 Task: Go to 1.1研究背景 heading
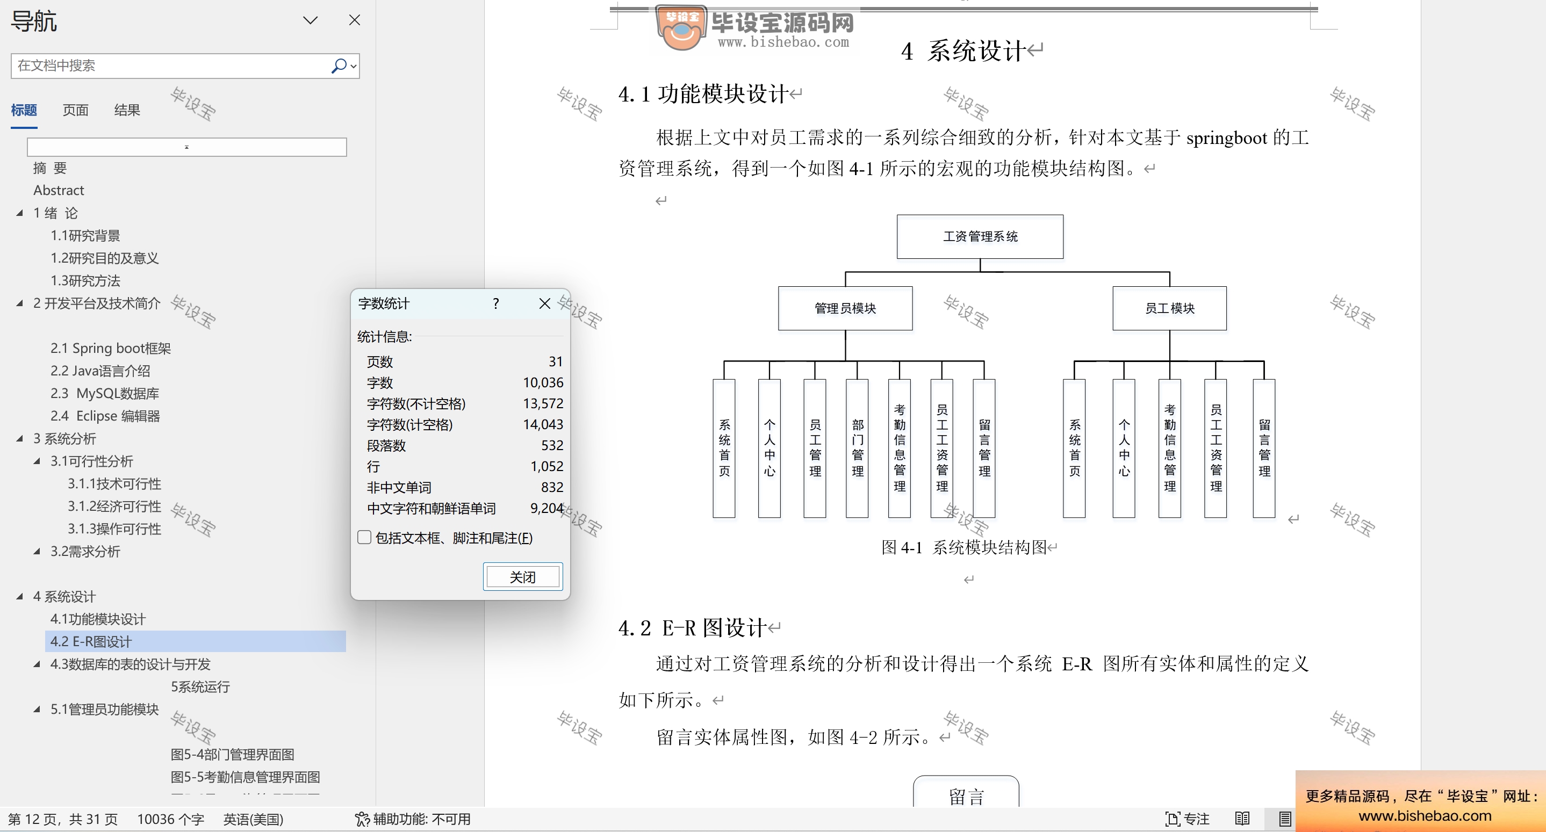[x=85, y=236]
